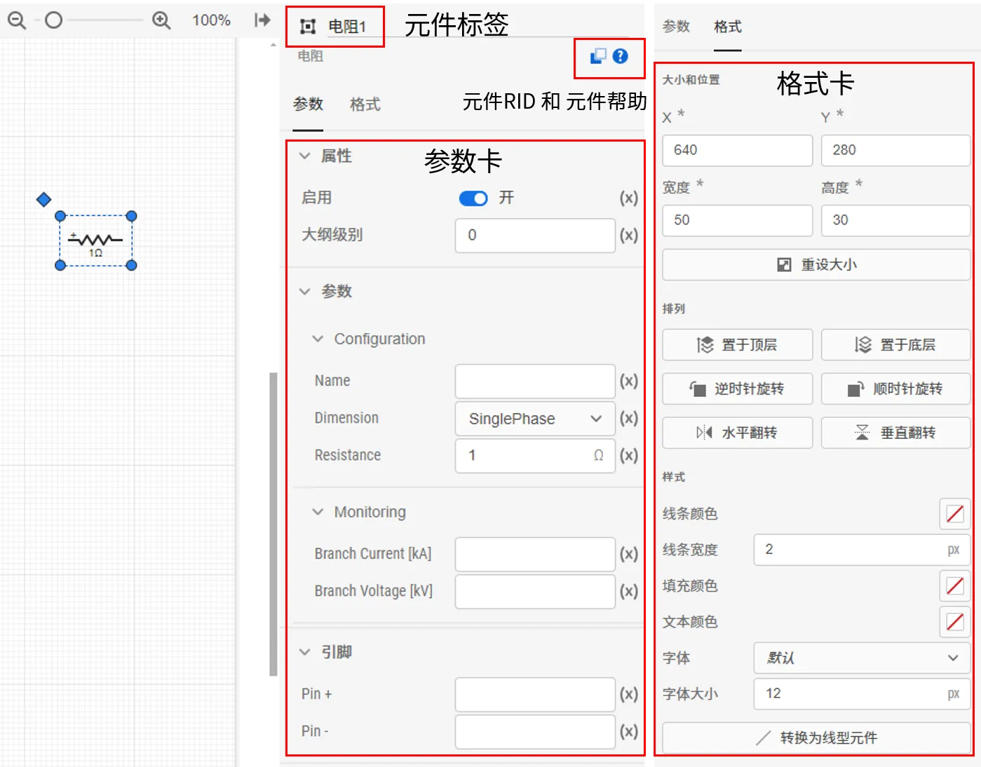Toggle the 启用 switch

pyautogui.click(x=473, y=198)
